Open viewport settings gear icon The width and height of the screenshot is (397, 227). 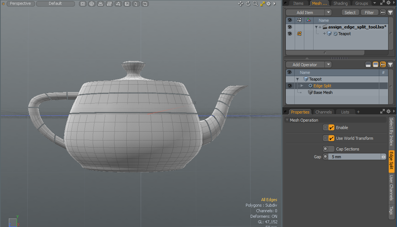(x=268, y=4)
